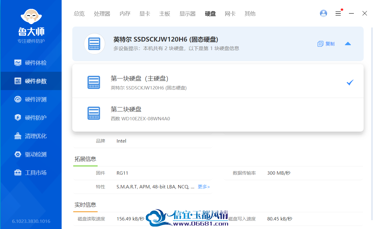Click the checkmark on first disk
Viewport: 374px width, 229px height.
click(x=350, y=82)
